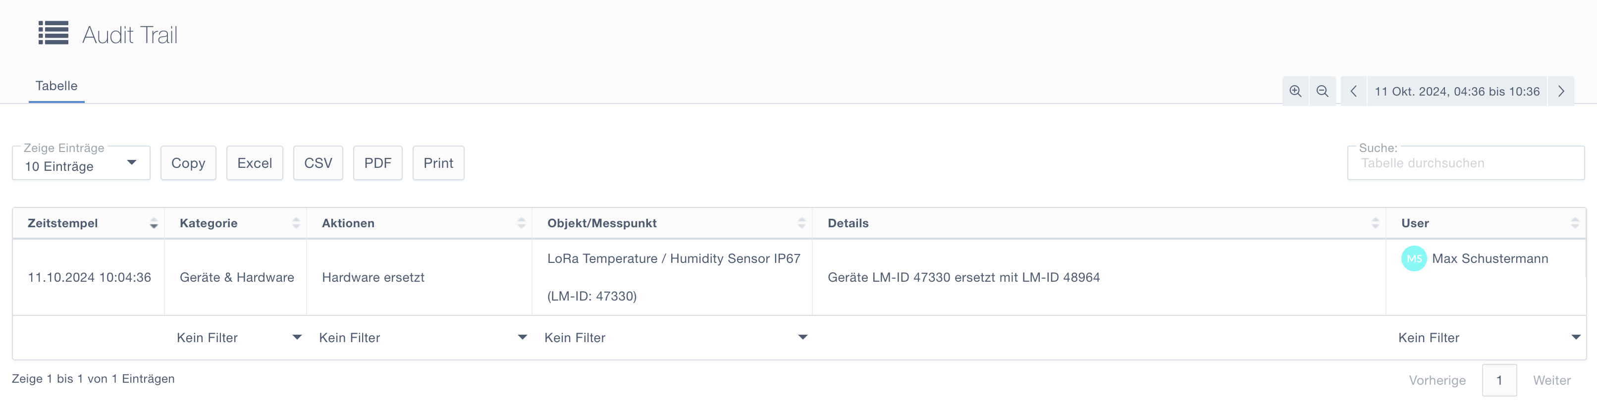Screen dimensions: 1597x404
Task: Go to next time range
Action: pos(1560,91)
